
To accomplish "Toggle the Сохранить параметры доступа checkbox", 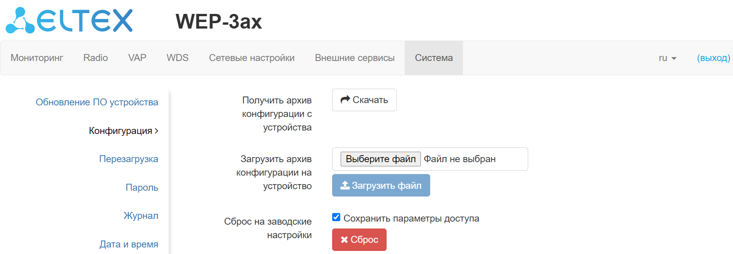I will pyautogui.click(x=336, y=217).
